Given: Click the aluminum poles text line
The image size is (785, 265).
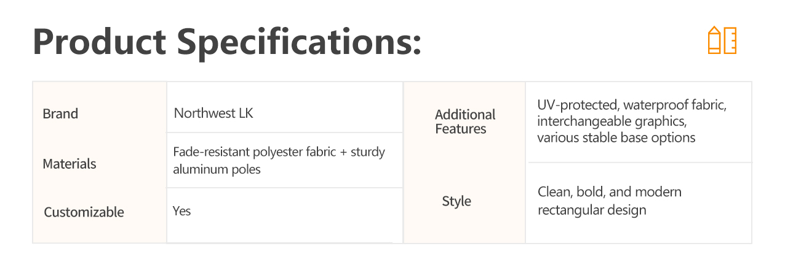Looking at the screenshot, I should coord(217,170).
